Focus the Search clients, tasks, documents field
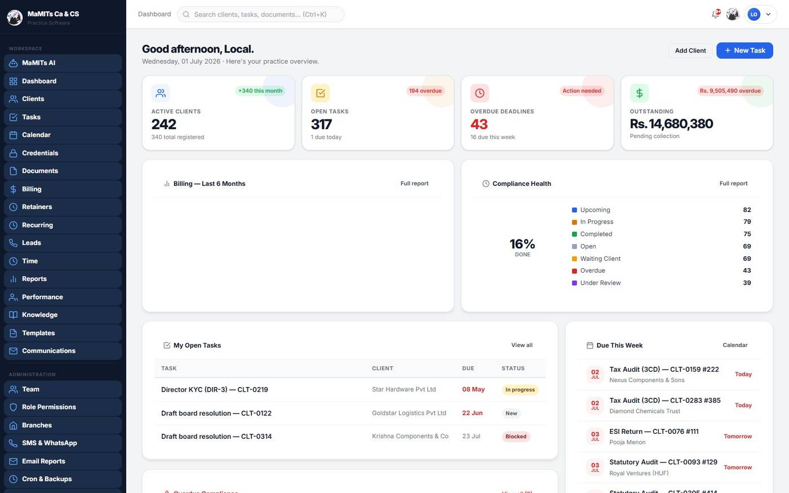The height and width of the screenshot is (493, 789). click(x=260, y=14)
